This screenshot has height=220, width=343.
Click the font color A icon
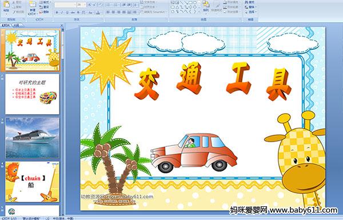point(98,13)
